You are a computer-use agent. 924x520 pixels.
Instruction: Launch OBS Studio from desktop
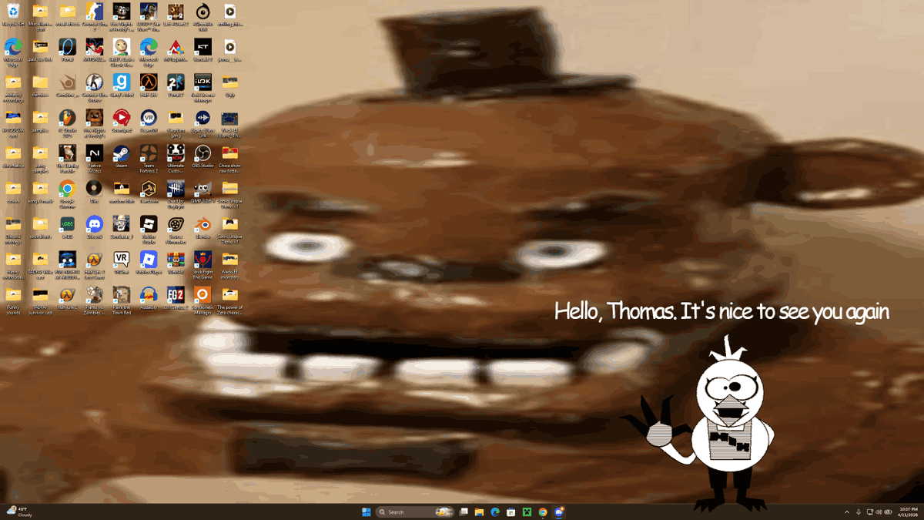click(203, 156)
